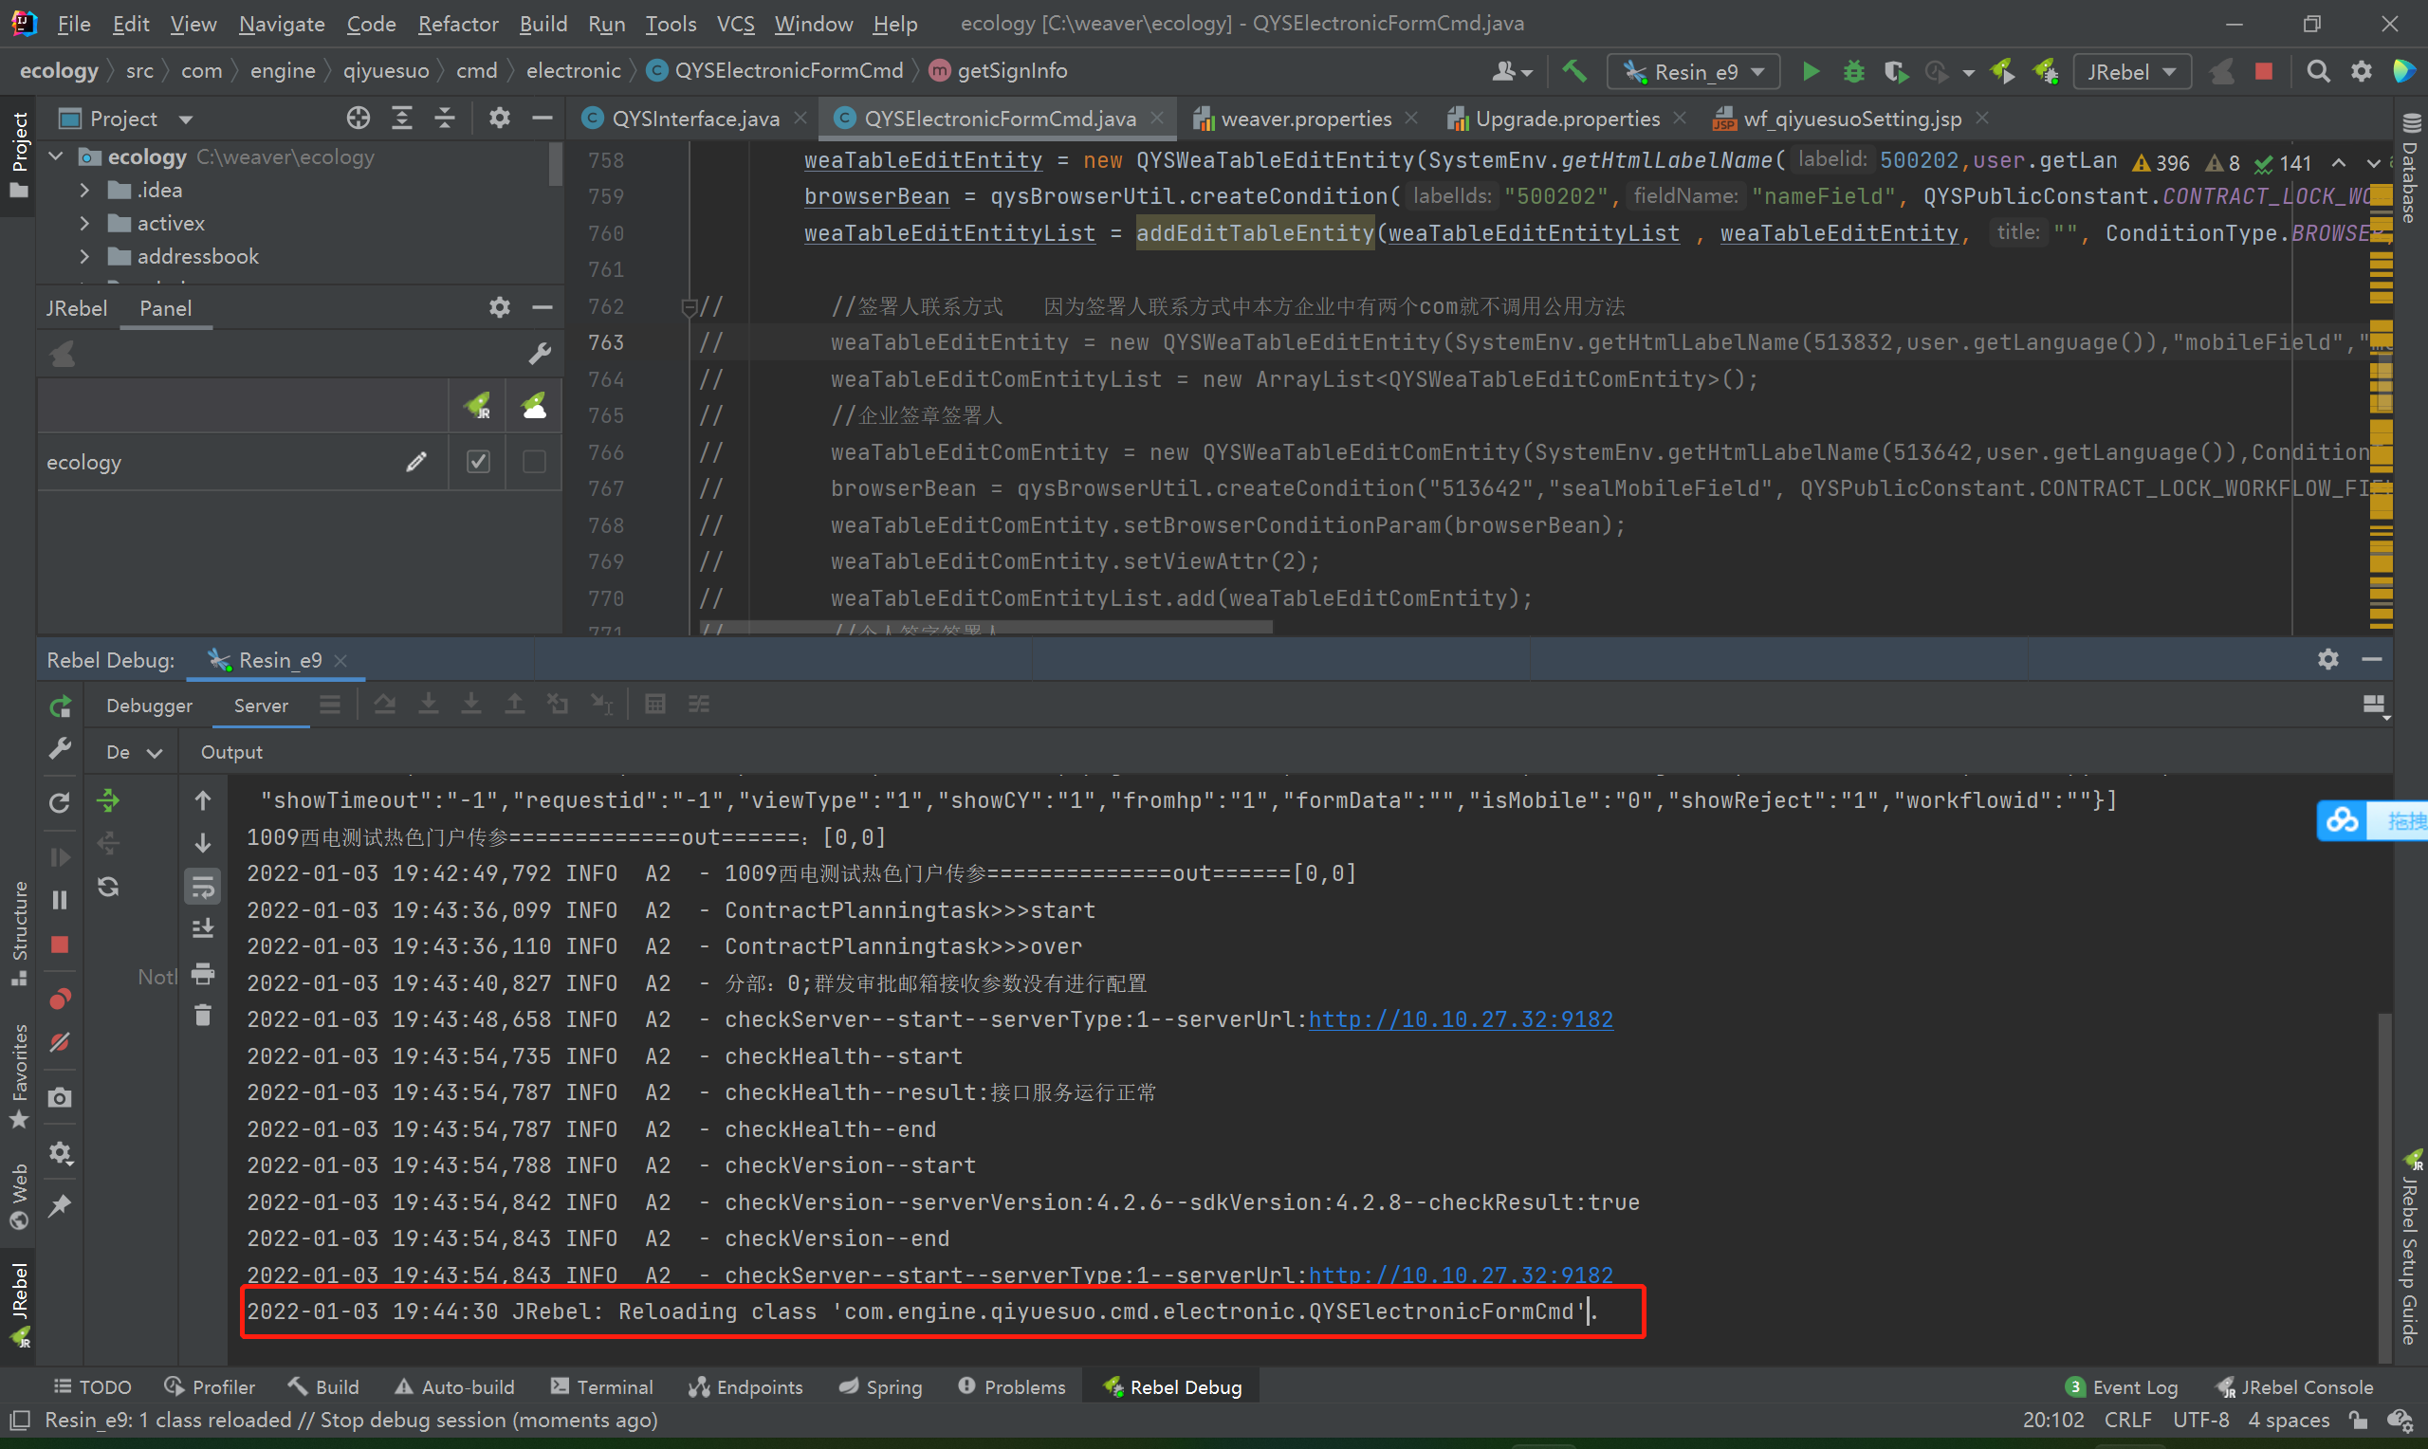Open the Event Log

click(2122, 1386)
